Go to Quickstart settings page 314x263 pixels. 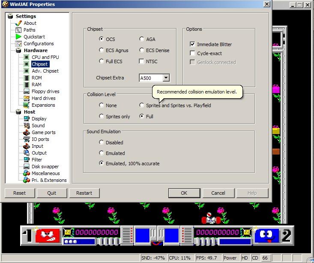(x=34, y=37)
